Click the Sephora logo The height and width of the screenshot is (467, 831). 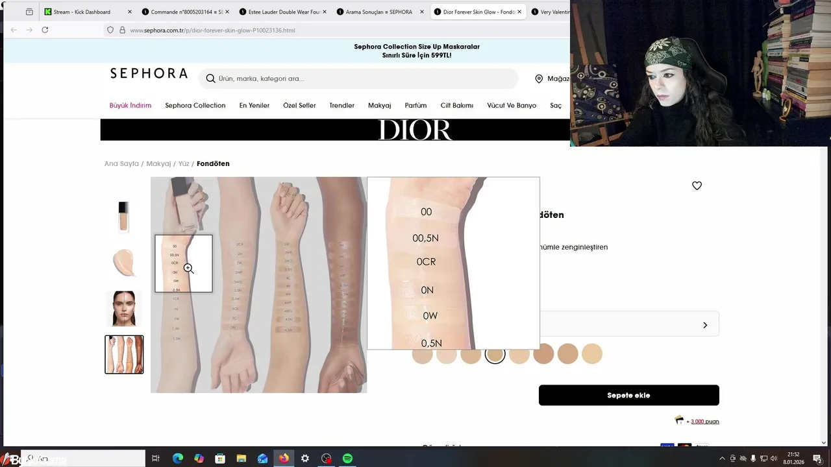(x=149, y=73)
